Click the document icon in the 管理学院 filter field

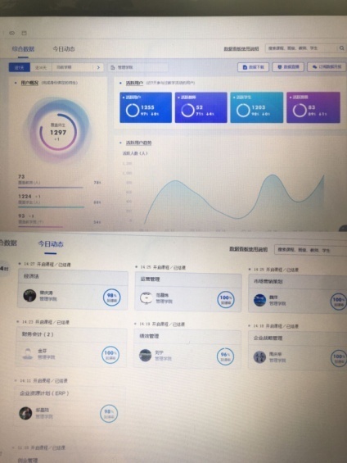pos(113,68)
